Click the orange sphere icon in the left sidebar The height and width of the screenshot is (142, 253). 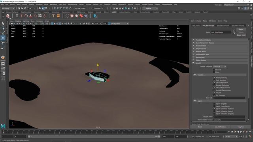click(3, 57)
